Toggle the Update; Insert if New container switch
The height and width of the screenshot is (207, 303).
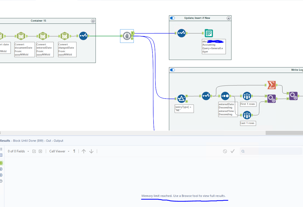pos(172,18)
